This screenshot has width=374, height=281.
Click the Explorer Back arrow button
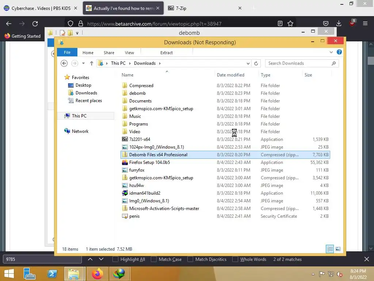(64, 63)
